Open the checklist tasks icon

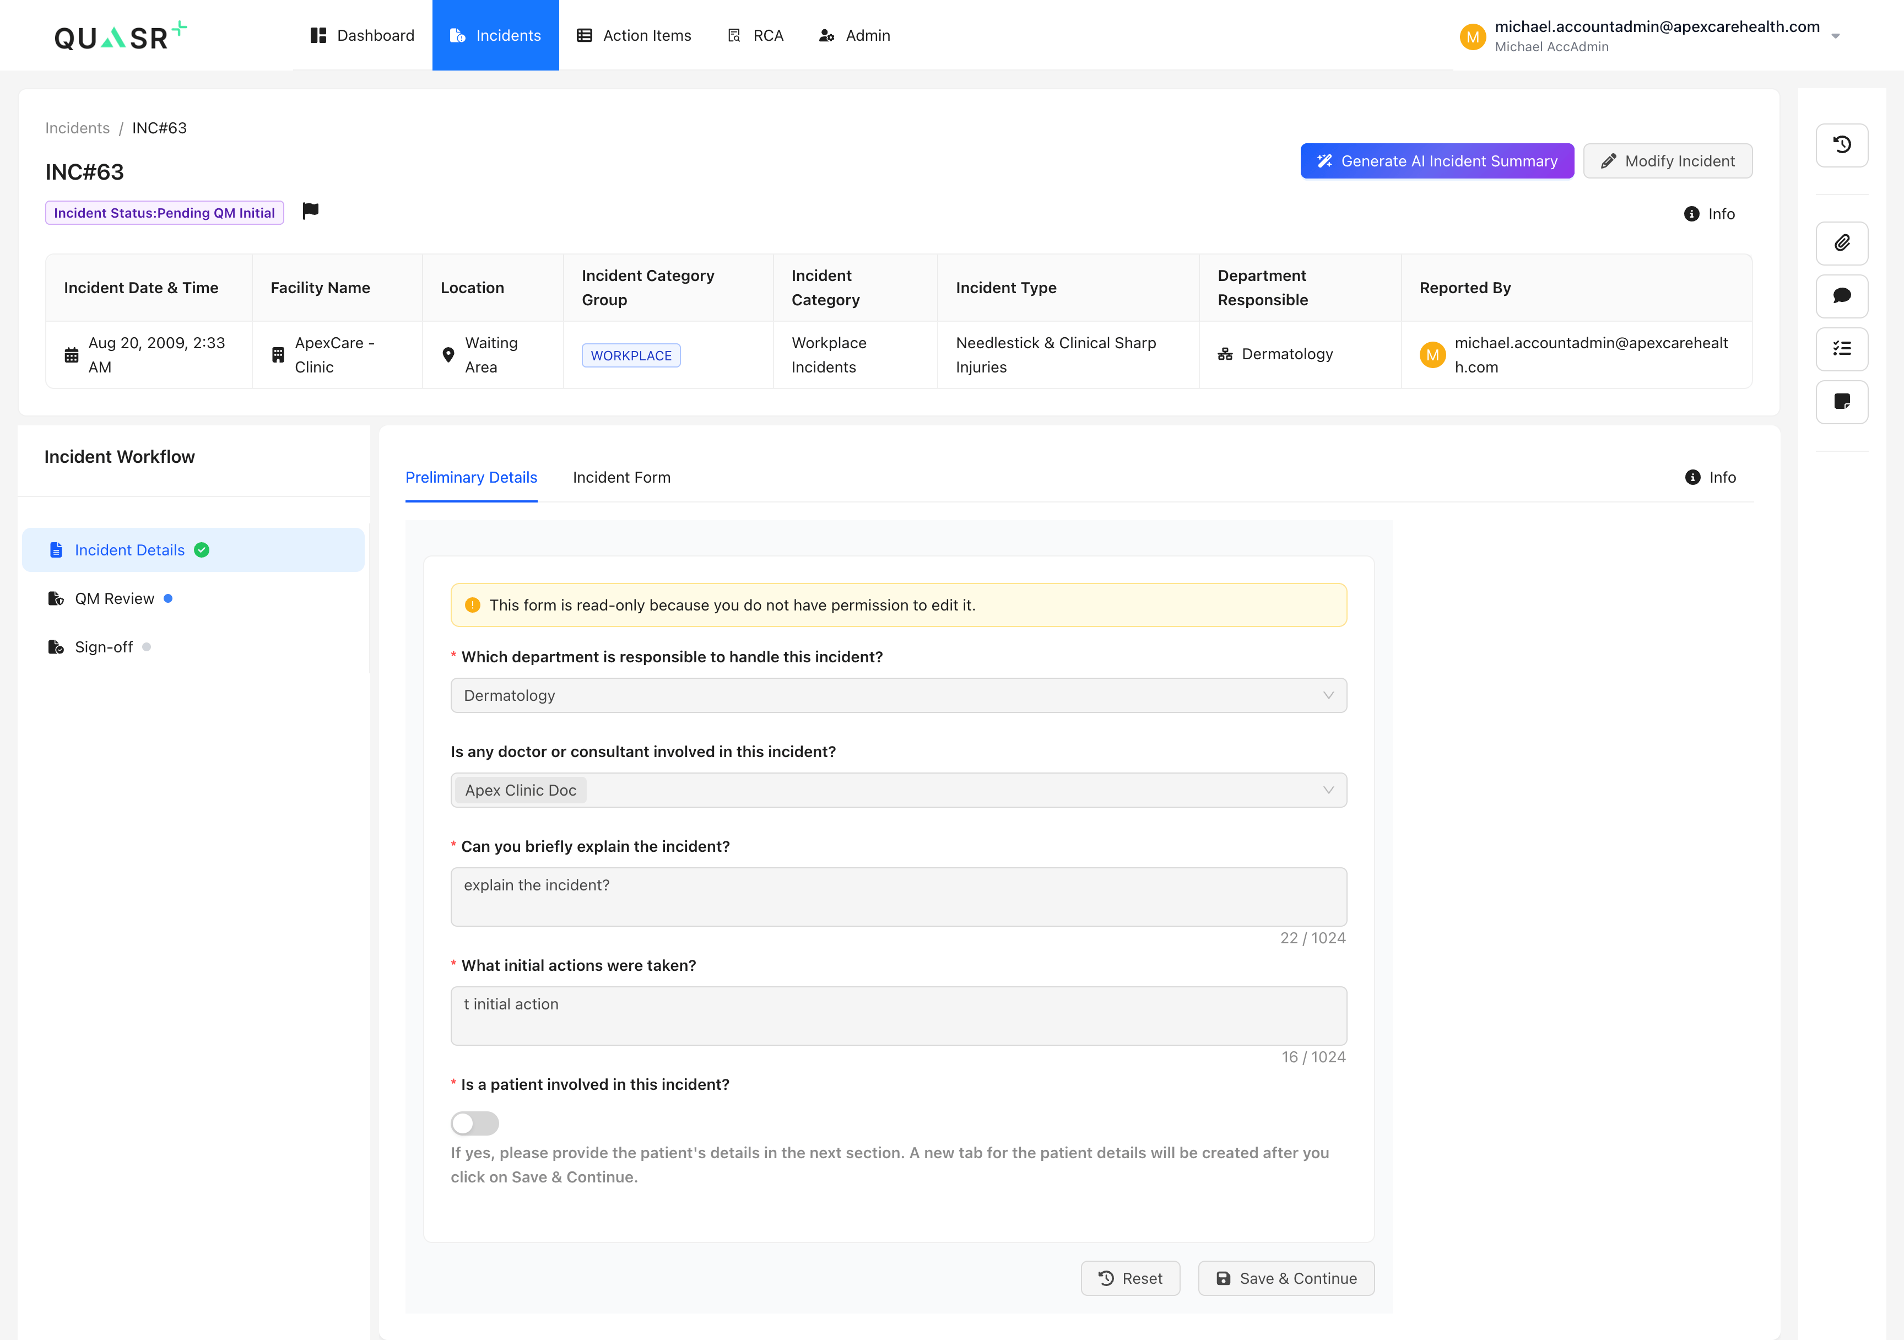1841,349
